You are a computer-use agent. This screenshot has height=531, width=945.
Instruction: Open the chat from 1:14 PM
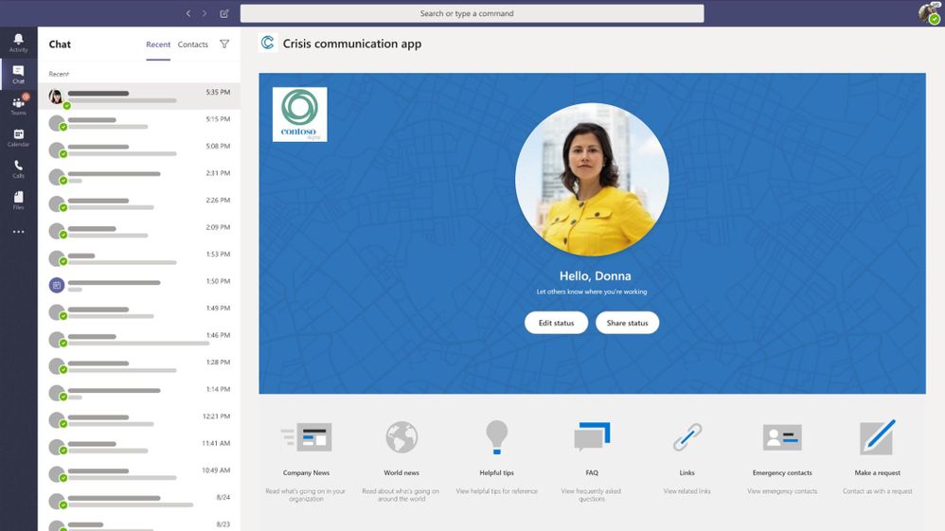[139, 393]
